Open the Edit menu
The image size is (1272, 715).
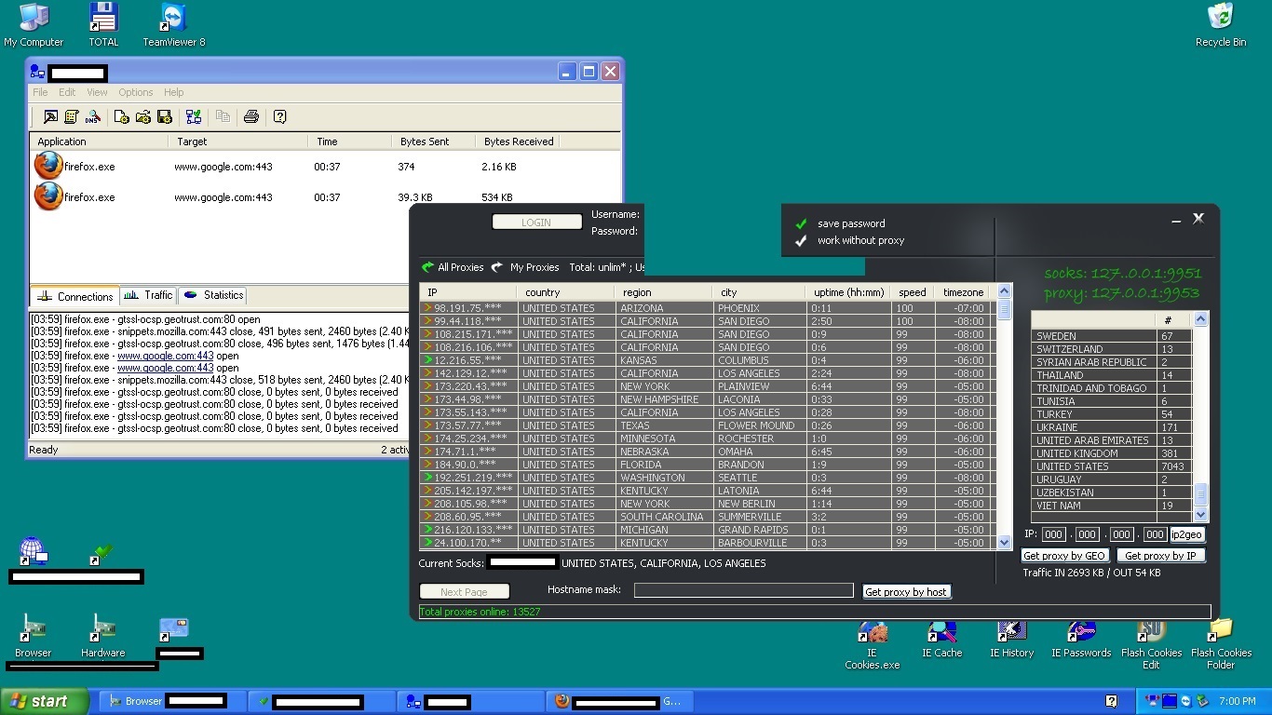click(x=67, y=92)
